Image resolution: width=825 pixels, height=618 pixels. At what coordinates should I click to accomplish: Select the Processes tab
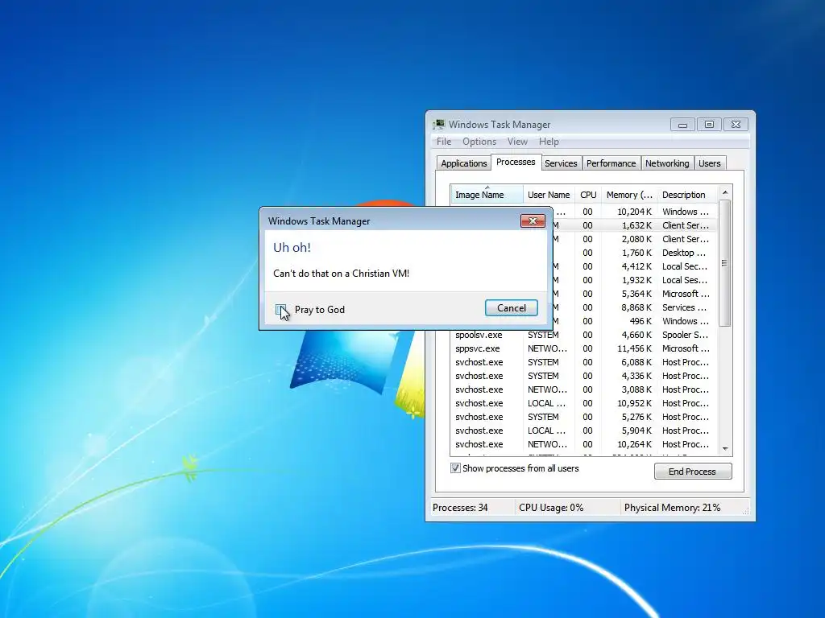[516, 162]
